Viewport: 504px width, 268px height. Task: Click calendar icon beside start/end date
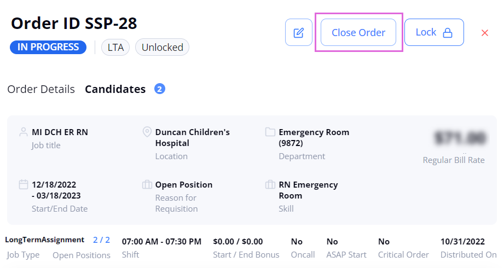click(x=24, y=184)
